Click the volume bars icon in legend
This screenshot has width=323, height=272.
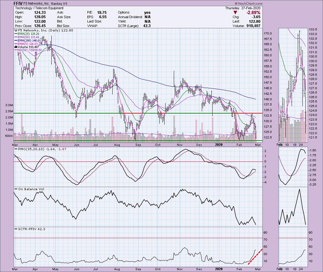pyautogui.click(x=16, y=47)
